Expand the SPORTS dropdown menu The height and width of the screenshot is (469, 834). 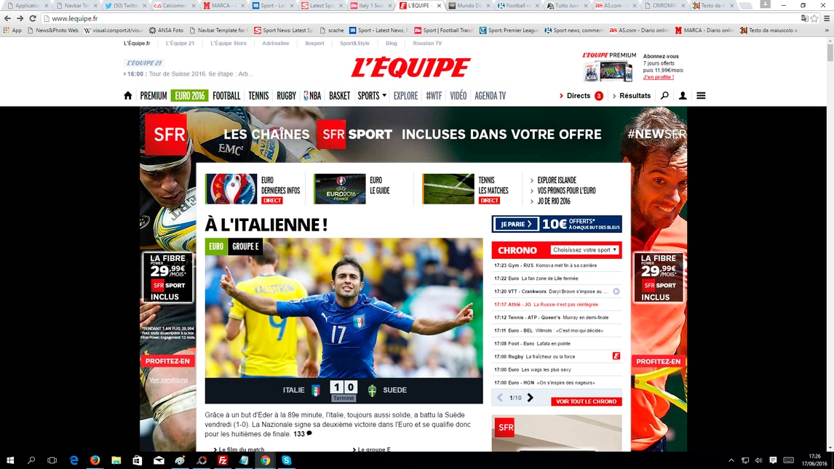pyautogui.click(x=372, y=95)
